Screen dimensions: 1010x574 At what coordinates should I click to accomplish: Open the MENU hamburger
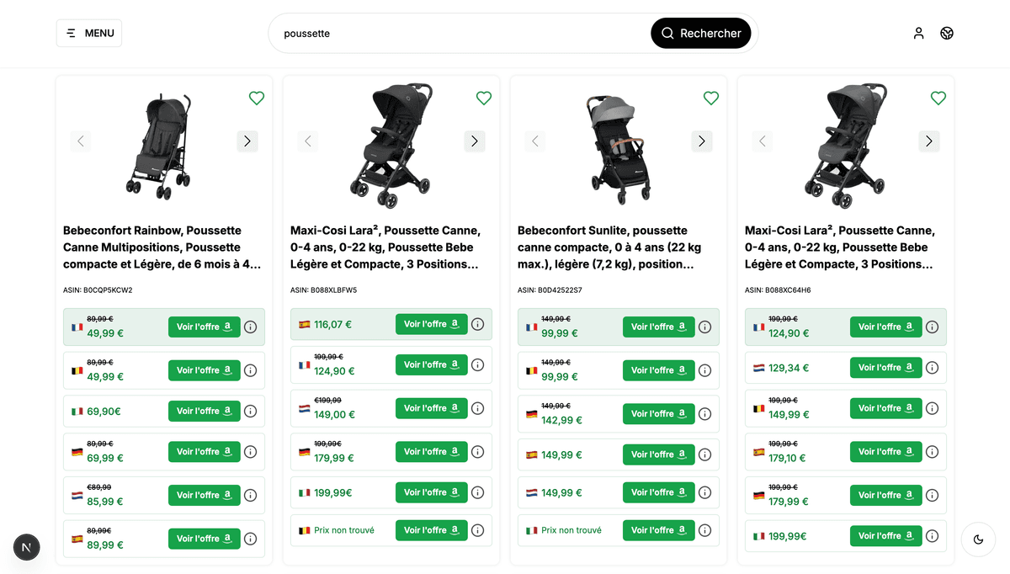88,33
